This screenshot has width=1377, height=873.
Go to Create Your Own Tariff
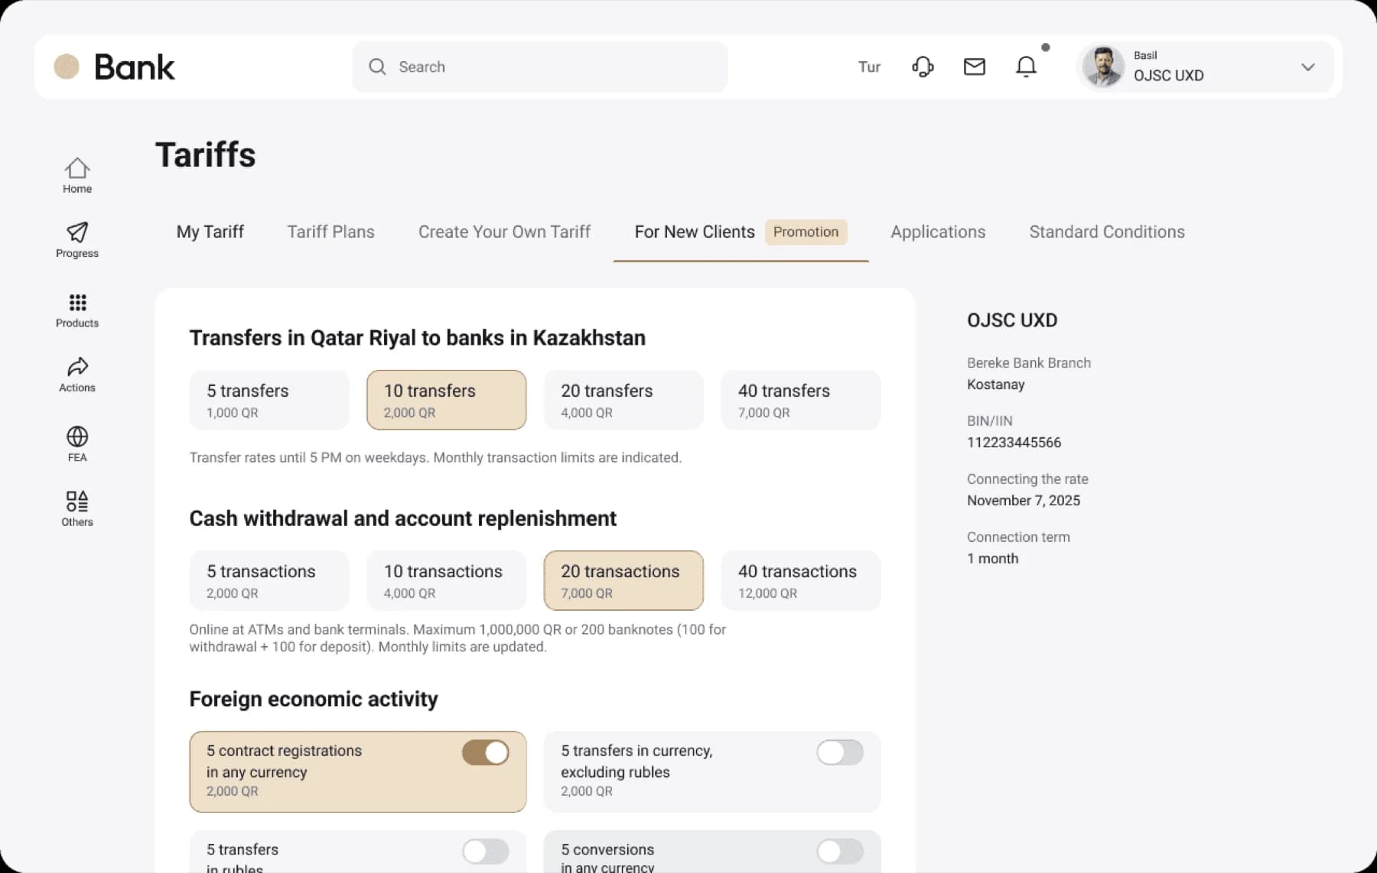coord(504,232)
